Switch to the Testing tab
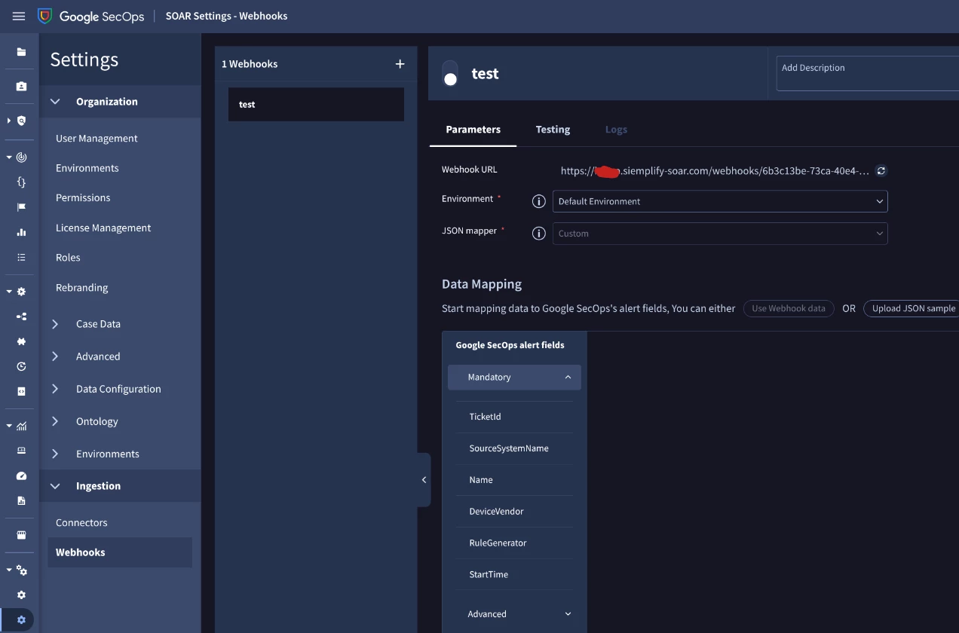The height and width of the screenshot is (633, 959). (553, 130)
